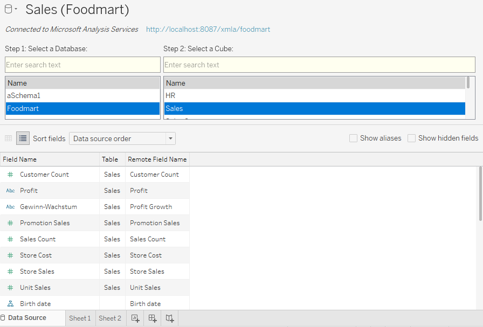Click the cube list scrollbar
The width and height of the screenshot is (483, 327).
(468, 82)
